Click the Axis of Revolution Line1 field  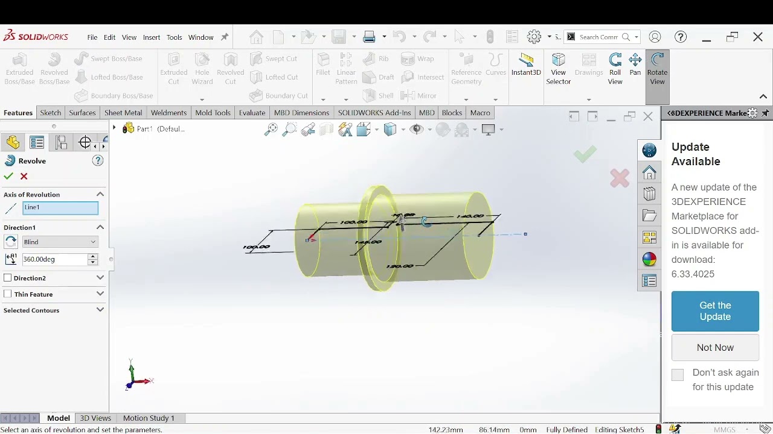60,208
